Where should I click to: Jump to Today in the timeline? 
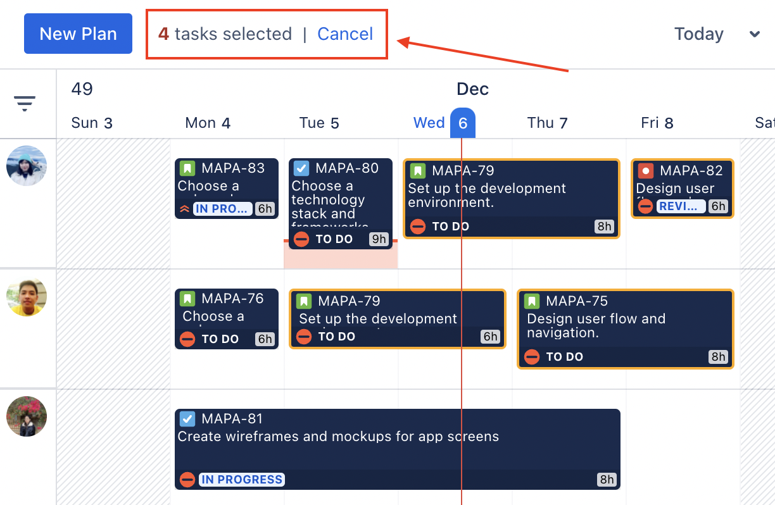click(698, 34)
